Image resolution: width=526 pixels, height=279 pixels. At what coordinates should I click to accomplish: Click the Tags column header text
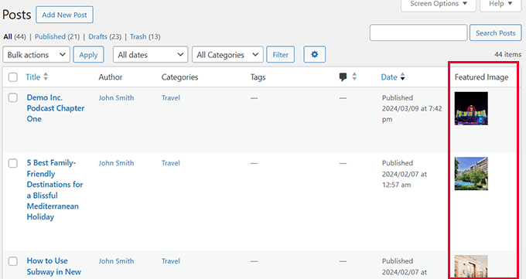point(258,77)
